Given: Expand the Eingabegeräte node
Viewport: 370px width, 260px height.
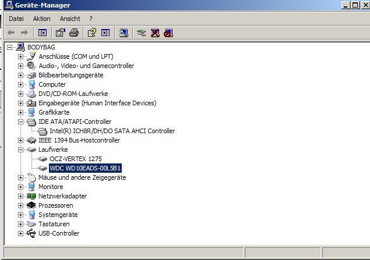Looking at the screenshot, I should 20,103.
